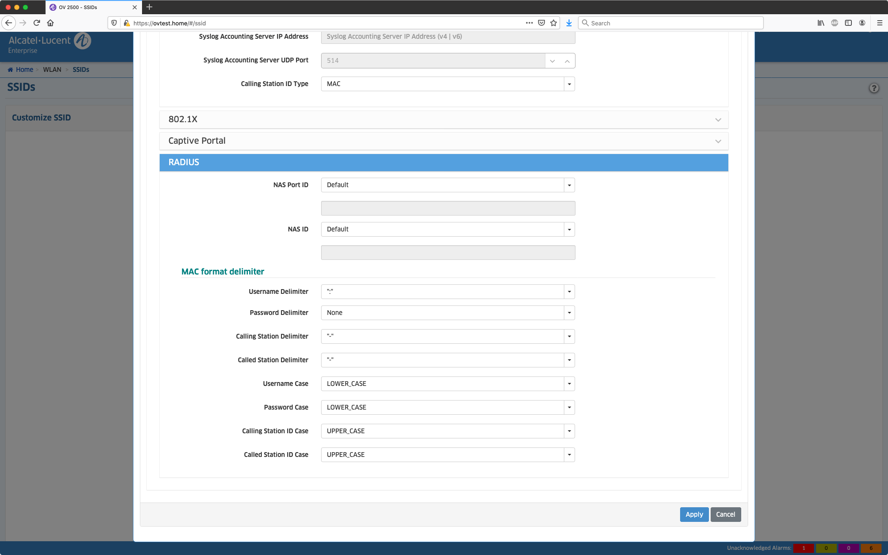Open Calling Station ID Case dropdown
Image resolution: width=888 pixels, height=555 pixels.
[448, 431]
